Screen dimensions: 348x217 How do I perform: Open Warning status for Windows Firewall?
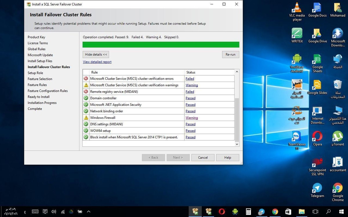192,118
